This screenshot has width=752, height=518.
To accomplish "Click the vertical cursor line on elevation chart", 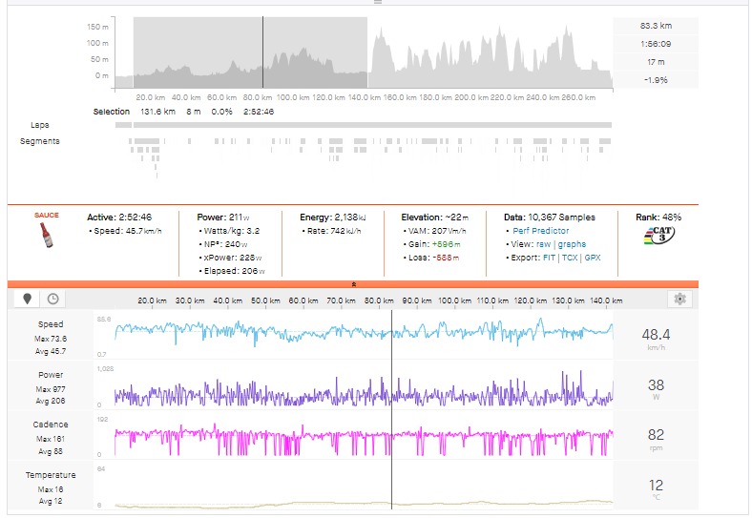I will (x=262, y=52).
